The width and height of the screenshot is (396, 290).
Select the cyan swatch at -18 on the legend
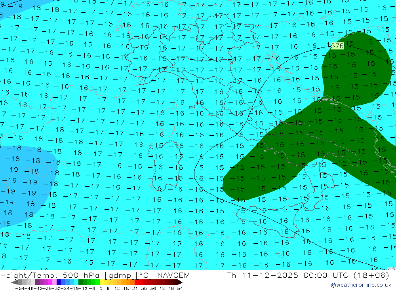[x=76, y=282]
